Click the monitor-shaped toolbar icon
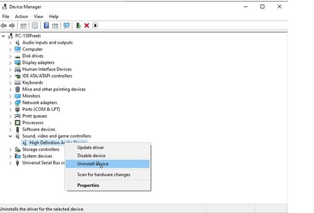Viewport: 314px width, 213px height. point(66,26)
